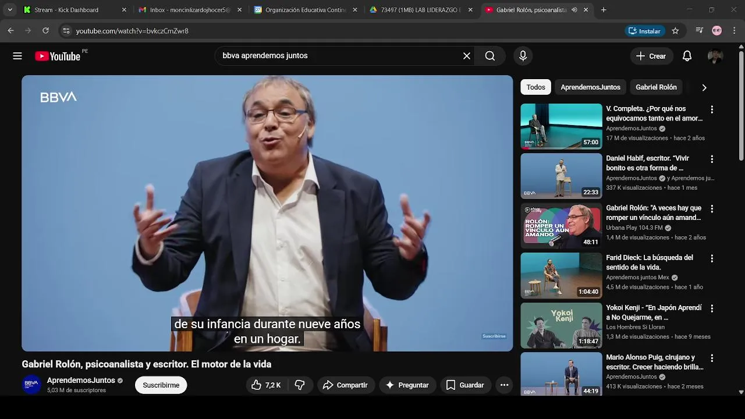
Task: Dislike the video with thumbs down
Action: pyautogui.click(x=300, y=385)
